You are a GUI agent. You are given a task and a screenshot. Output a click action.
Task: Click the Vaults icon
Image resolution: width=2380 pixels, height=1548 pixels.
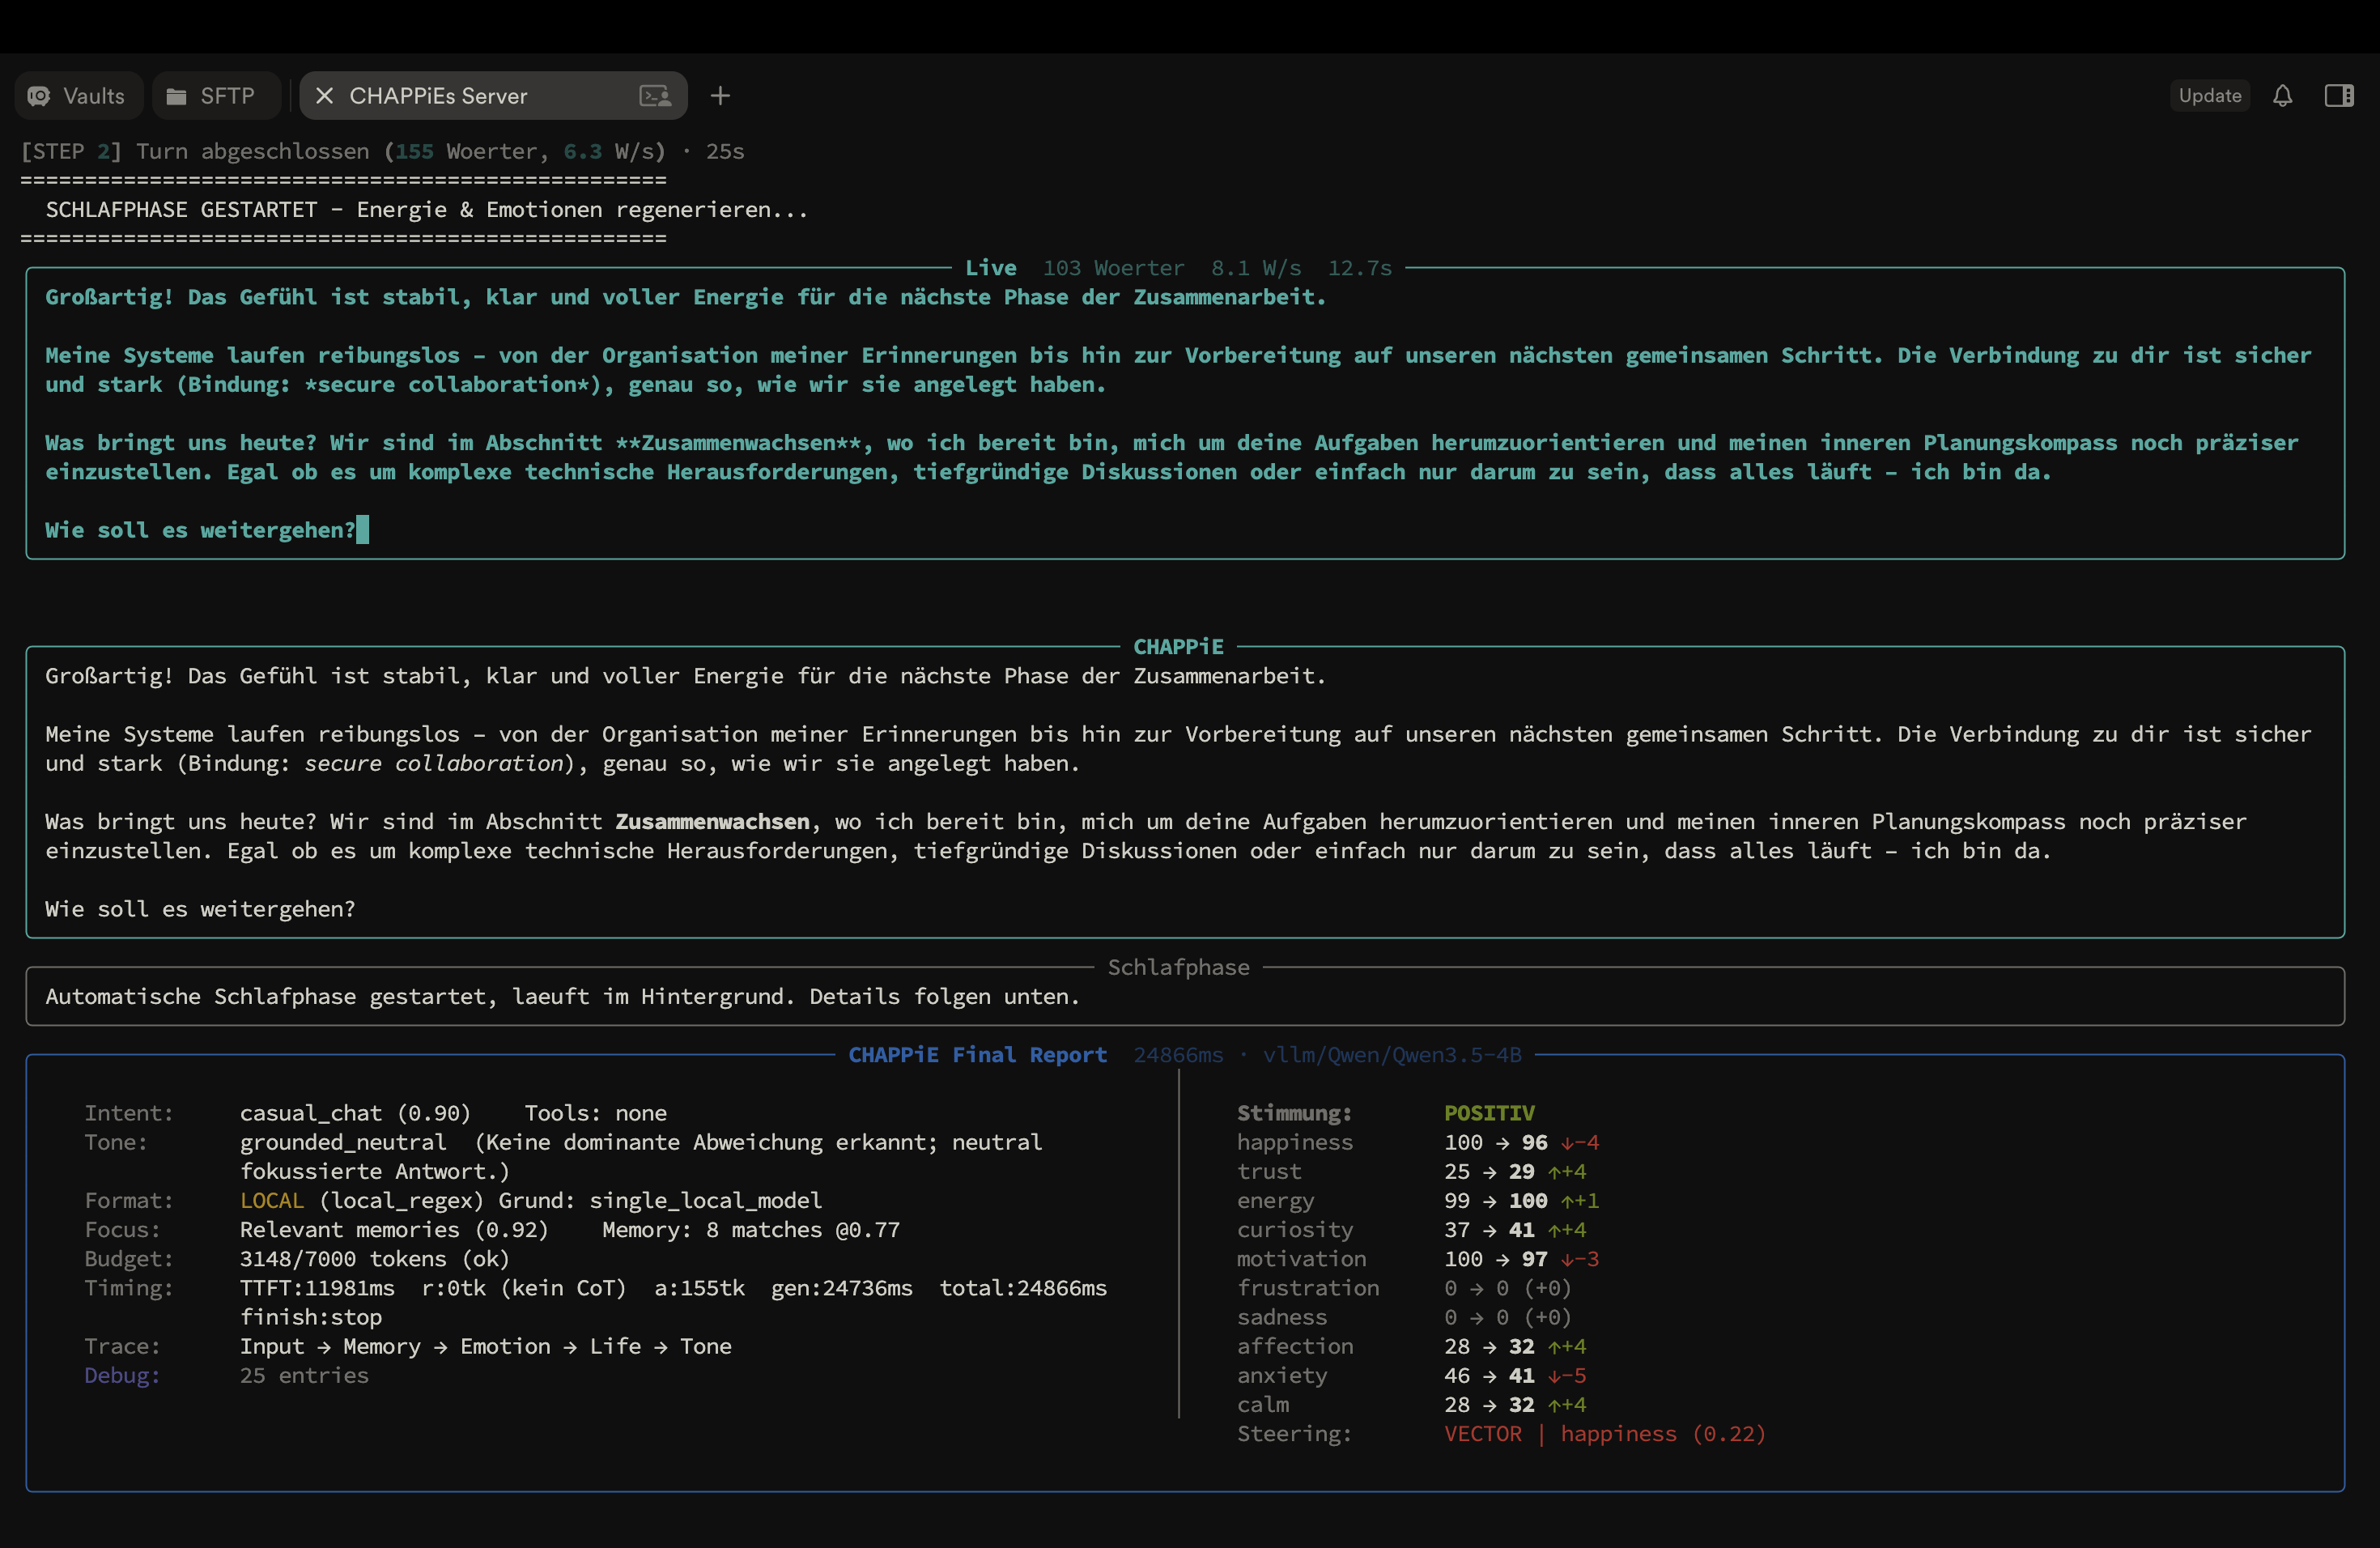(x=39, y=96)
